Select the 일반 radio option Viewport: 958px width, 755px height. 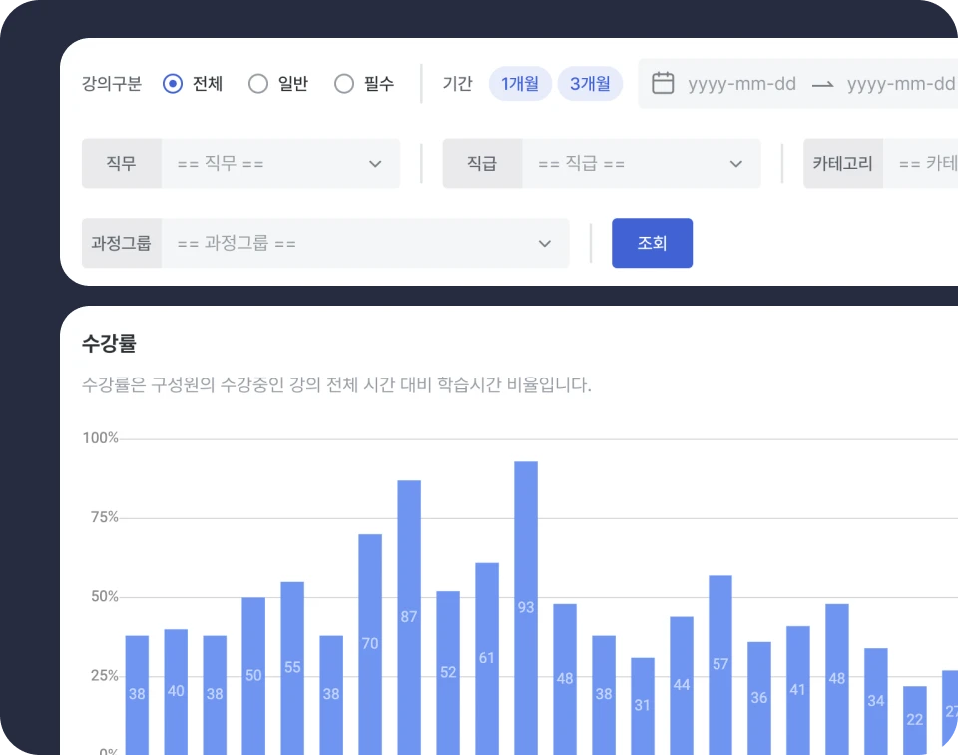(258, 84)
